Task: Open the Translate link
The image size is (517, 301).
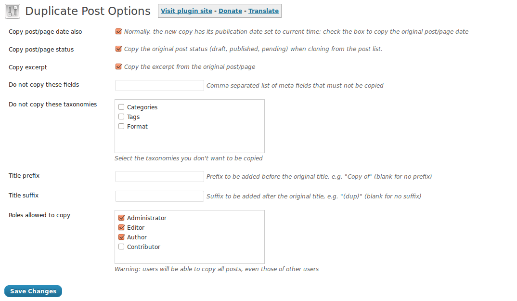Action: click(x=263, y=11)
